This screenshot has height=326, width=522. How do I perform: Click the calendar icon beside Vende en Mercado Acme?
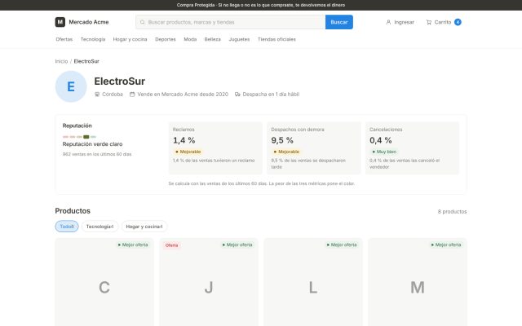tap(132, 95)
